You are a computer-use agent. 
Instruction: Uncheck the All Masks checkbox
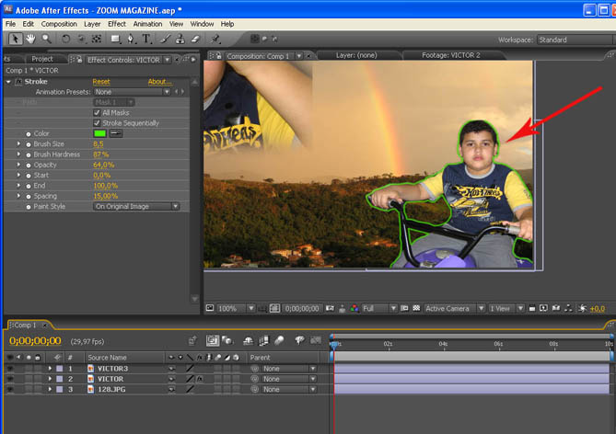tap(97, 112)
